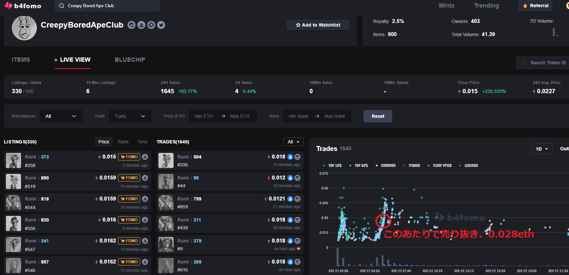Viewport: 569px width, 275px height.
Task: Sort listings by Time
Action: point(142,142)
